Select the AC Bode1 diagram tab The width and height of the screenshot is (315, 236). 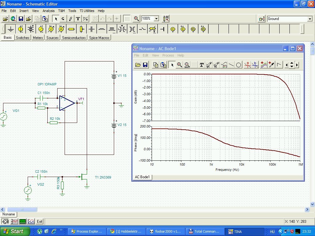click(x=142, y=177)
